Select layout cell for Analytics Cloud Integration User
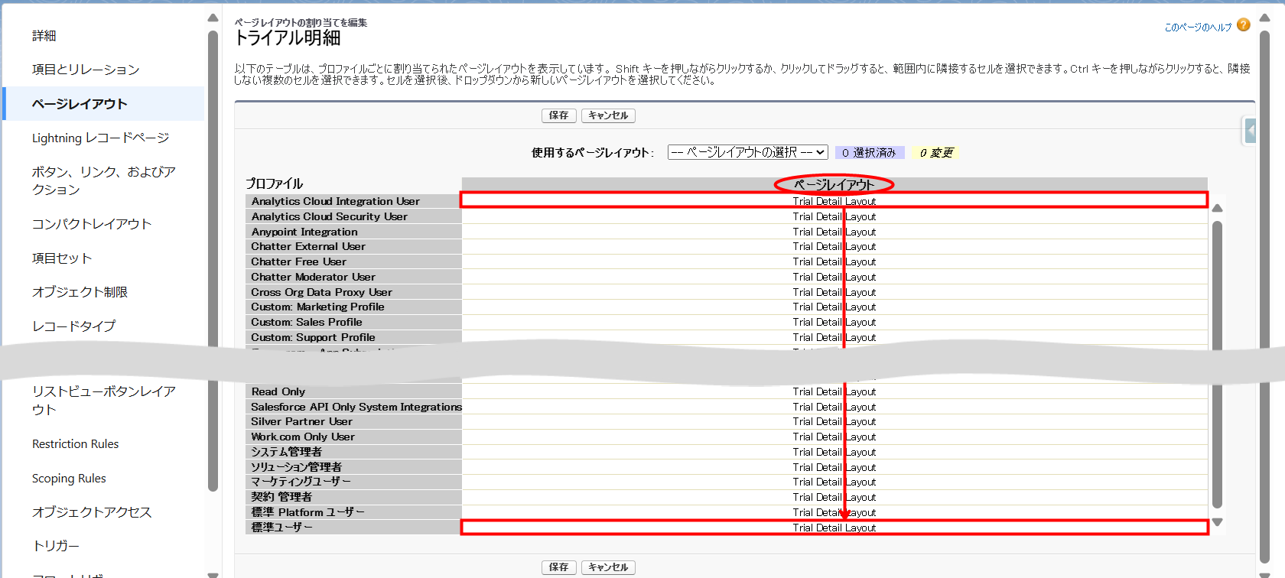1285x578 pixels. point(834,201)
